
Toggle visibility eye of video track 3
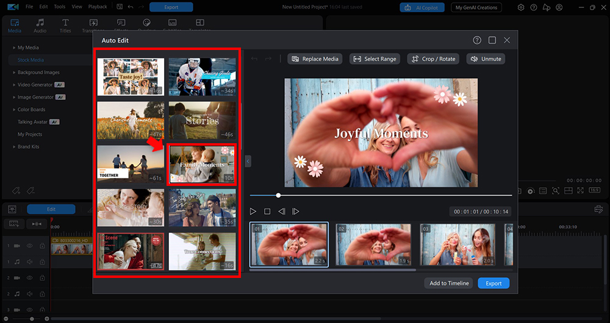click(x=29, y=310)
